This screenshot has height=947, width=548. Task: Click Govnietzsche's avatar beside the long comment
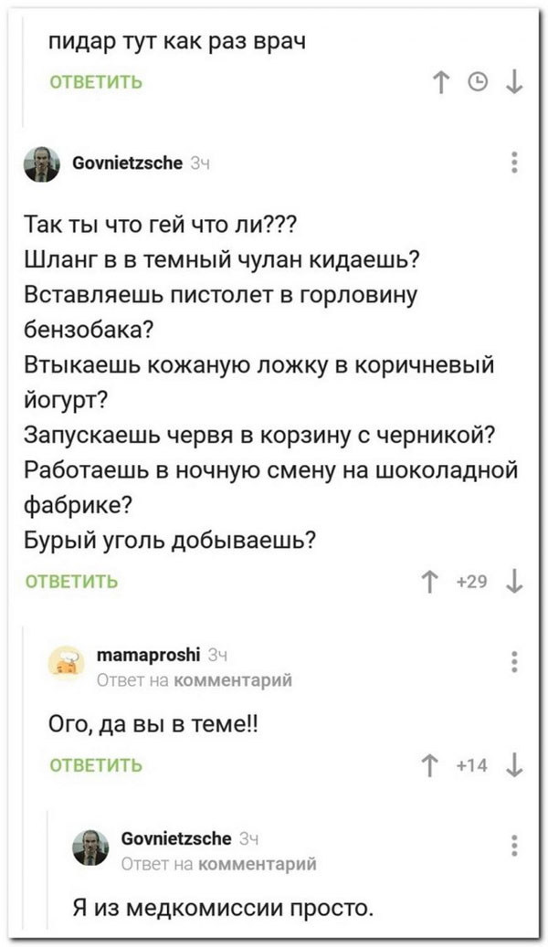point(41,166)
